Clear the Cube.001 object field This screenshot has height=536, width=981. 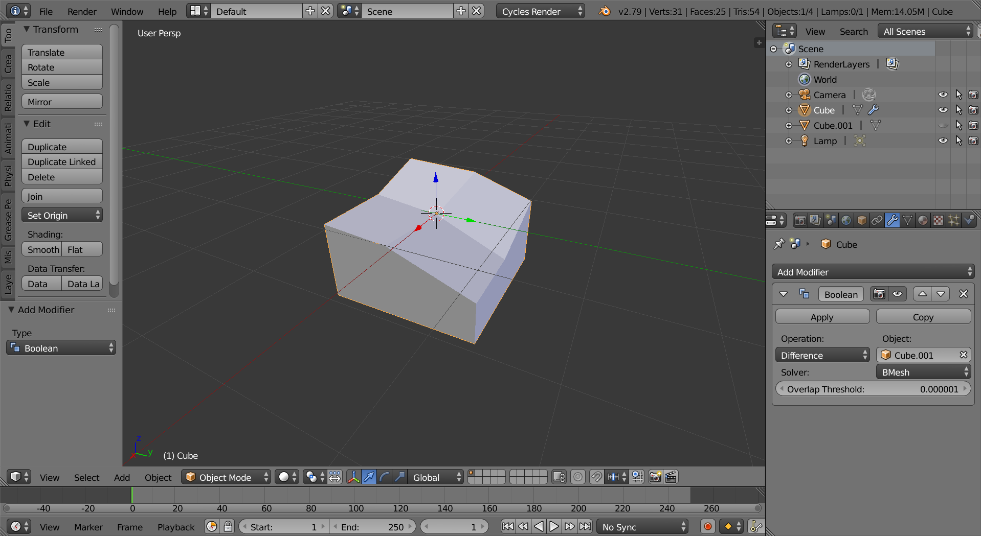tap(964, 355)
